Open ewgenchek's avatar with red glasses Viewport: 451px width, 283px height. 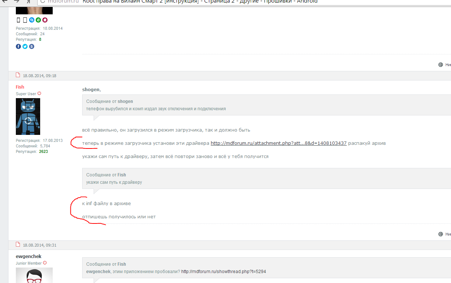[x=34, y=275]
